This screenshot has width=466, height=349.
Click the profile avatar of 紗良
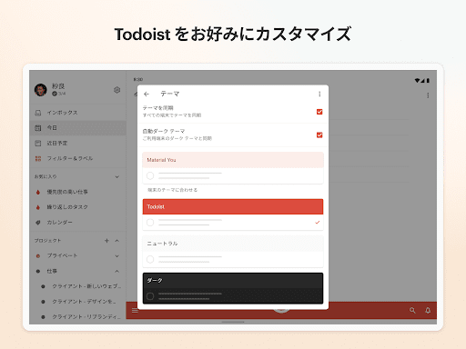[41, 90]
